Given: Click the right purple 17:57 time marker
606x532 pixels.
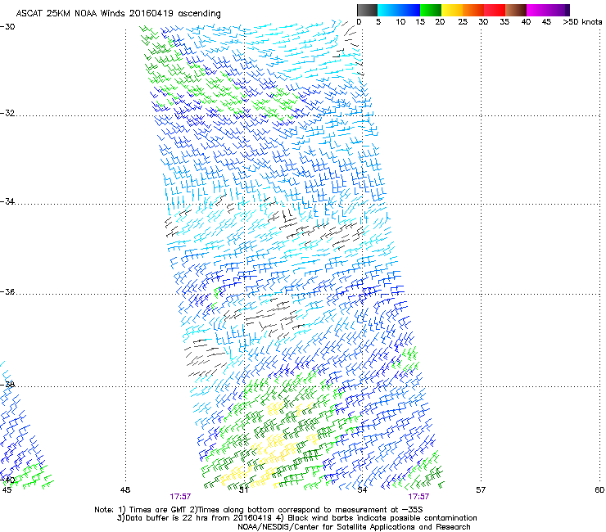Looking at the screenshot, I should click(418, 497).
